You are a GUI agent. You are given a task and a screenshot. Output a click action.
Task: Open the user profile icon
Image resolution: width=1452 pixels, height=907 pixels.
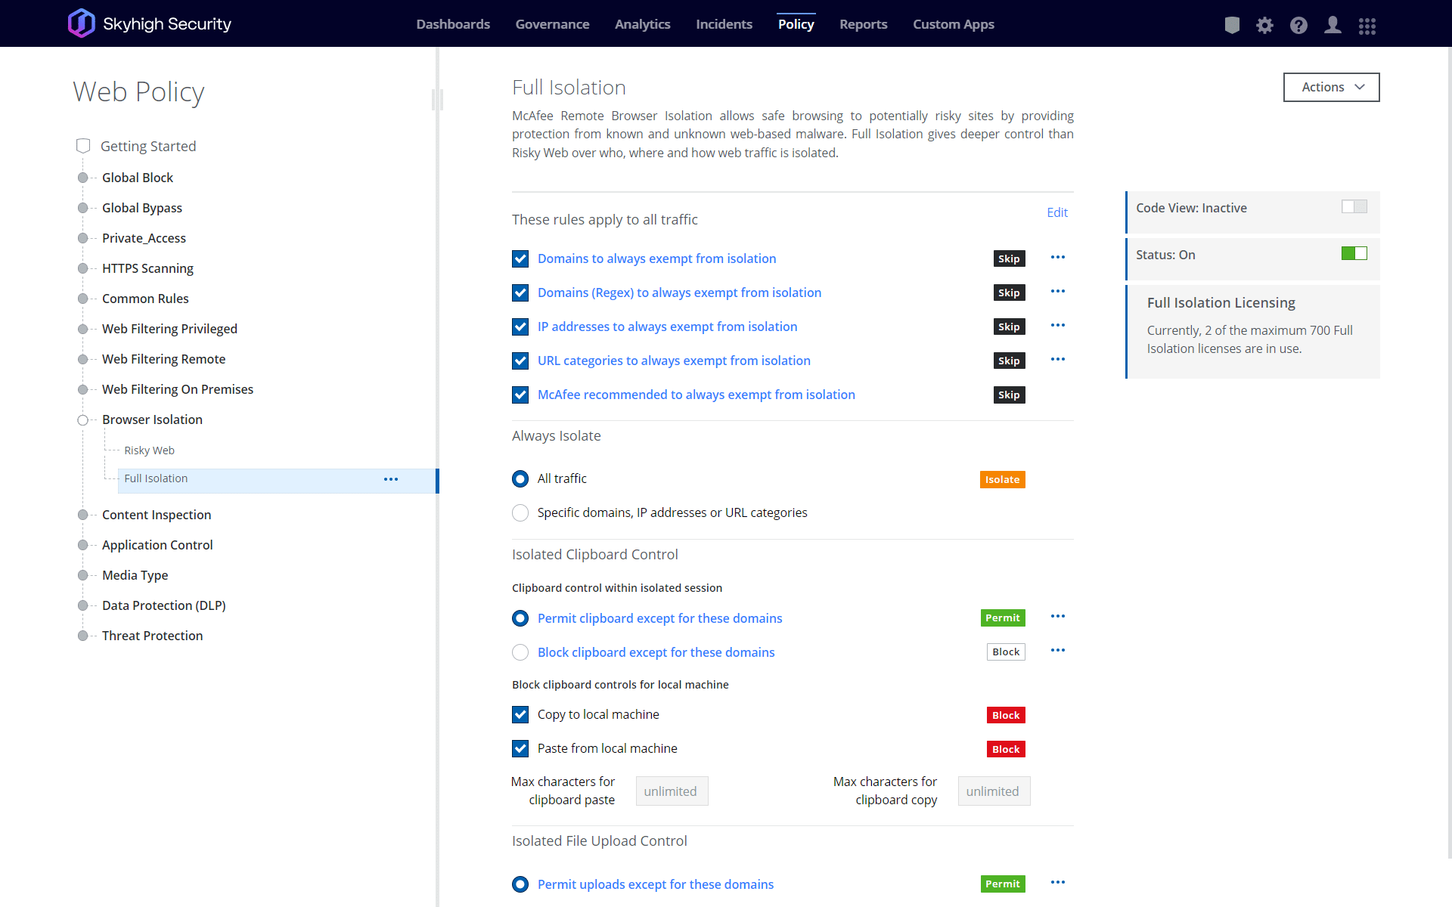point(1333,25)
